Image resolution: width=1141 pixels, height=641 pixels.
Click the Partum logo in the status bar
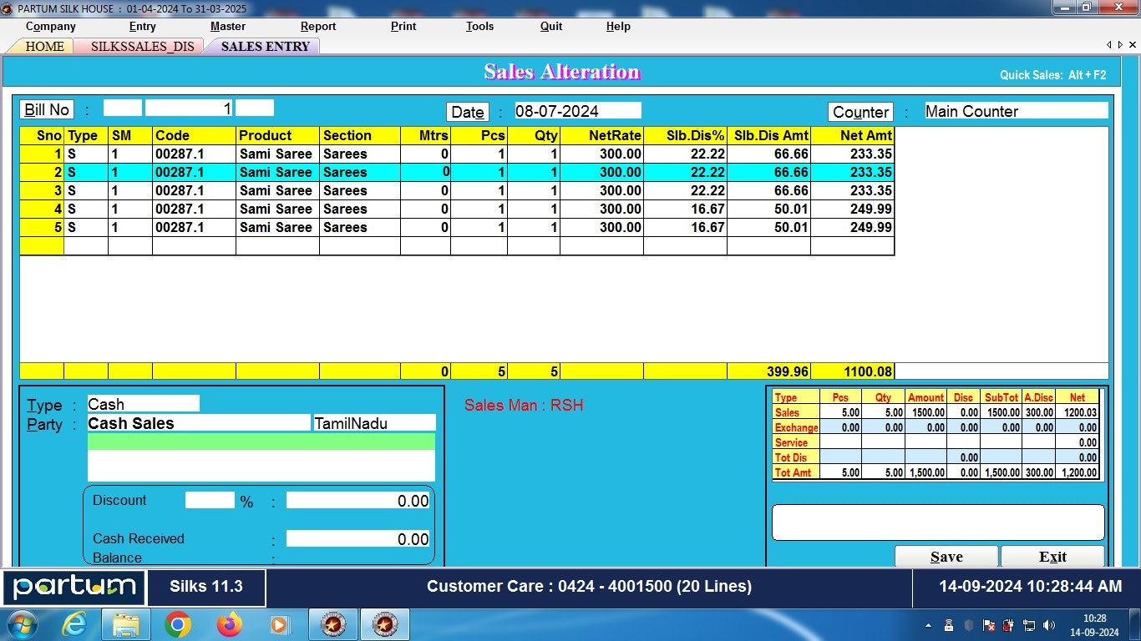coord(74,587)
